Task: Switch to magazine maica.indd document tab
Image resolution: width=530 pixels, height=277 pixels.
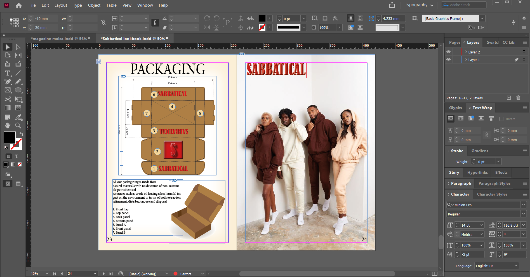Action: point(59,39)
